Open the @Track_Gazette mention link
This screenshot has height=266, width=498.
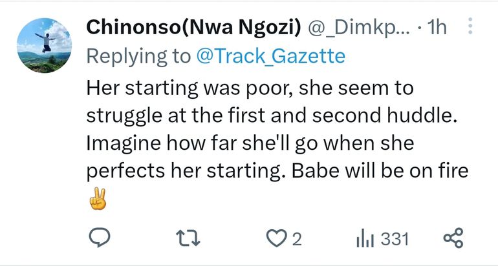tap(271, 56)
